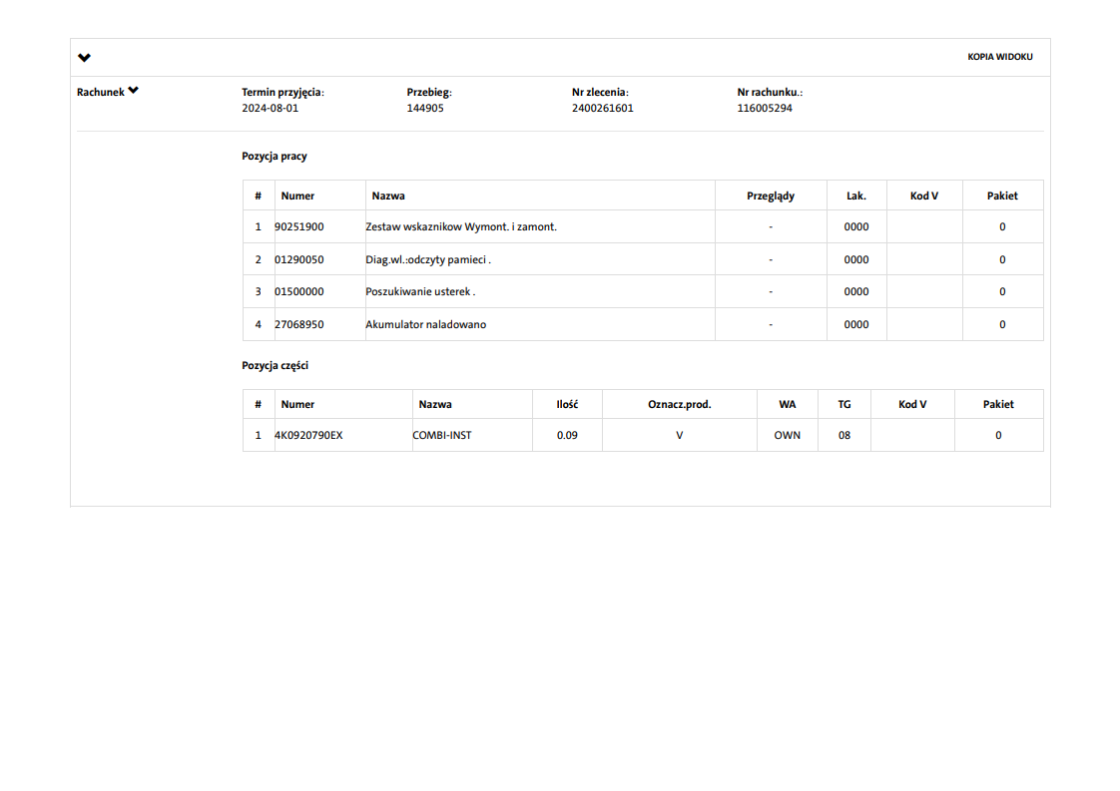The width and height of the screenshot is (1120, 791).
Task: Select Nr rachunku value 116005294
Action: 765,109
